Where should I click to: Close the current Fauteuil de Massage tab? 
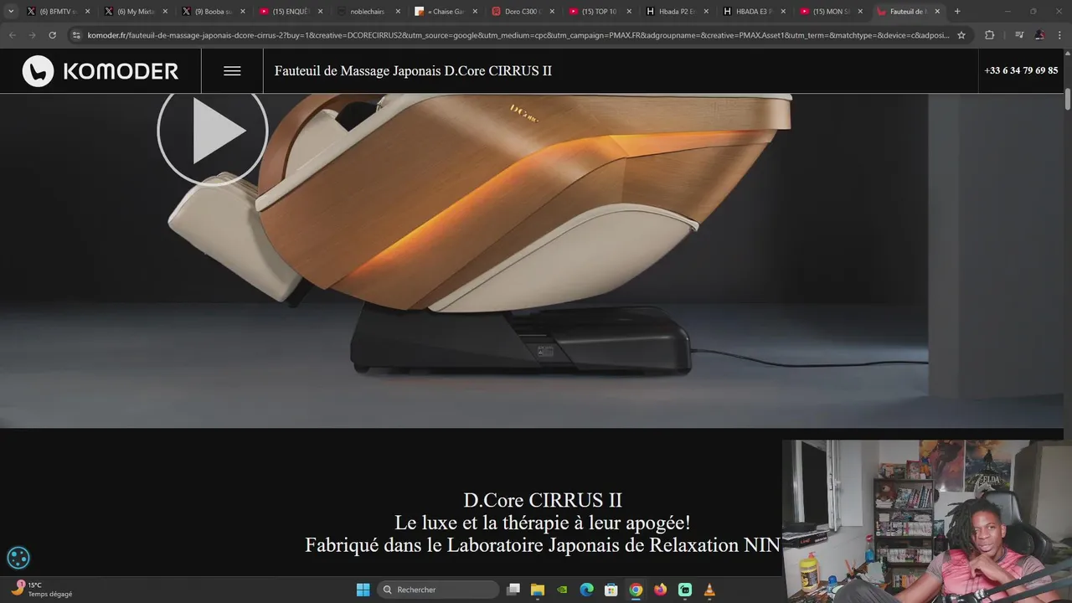click(x=937, y=12)
